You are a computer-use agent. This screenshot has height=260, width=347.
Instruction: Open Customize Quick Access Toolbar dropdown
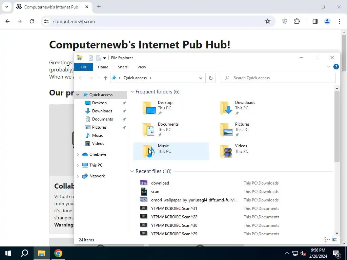[x=104, y=58]
